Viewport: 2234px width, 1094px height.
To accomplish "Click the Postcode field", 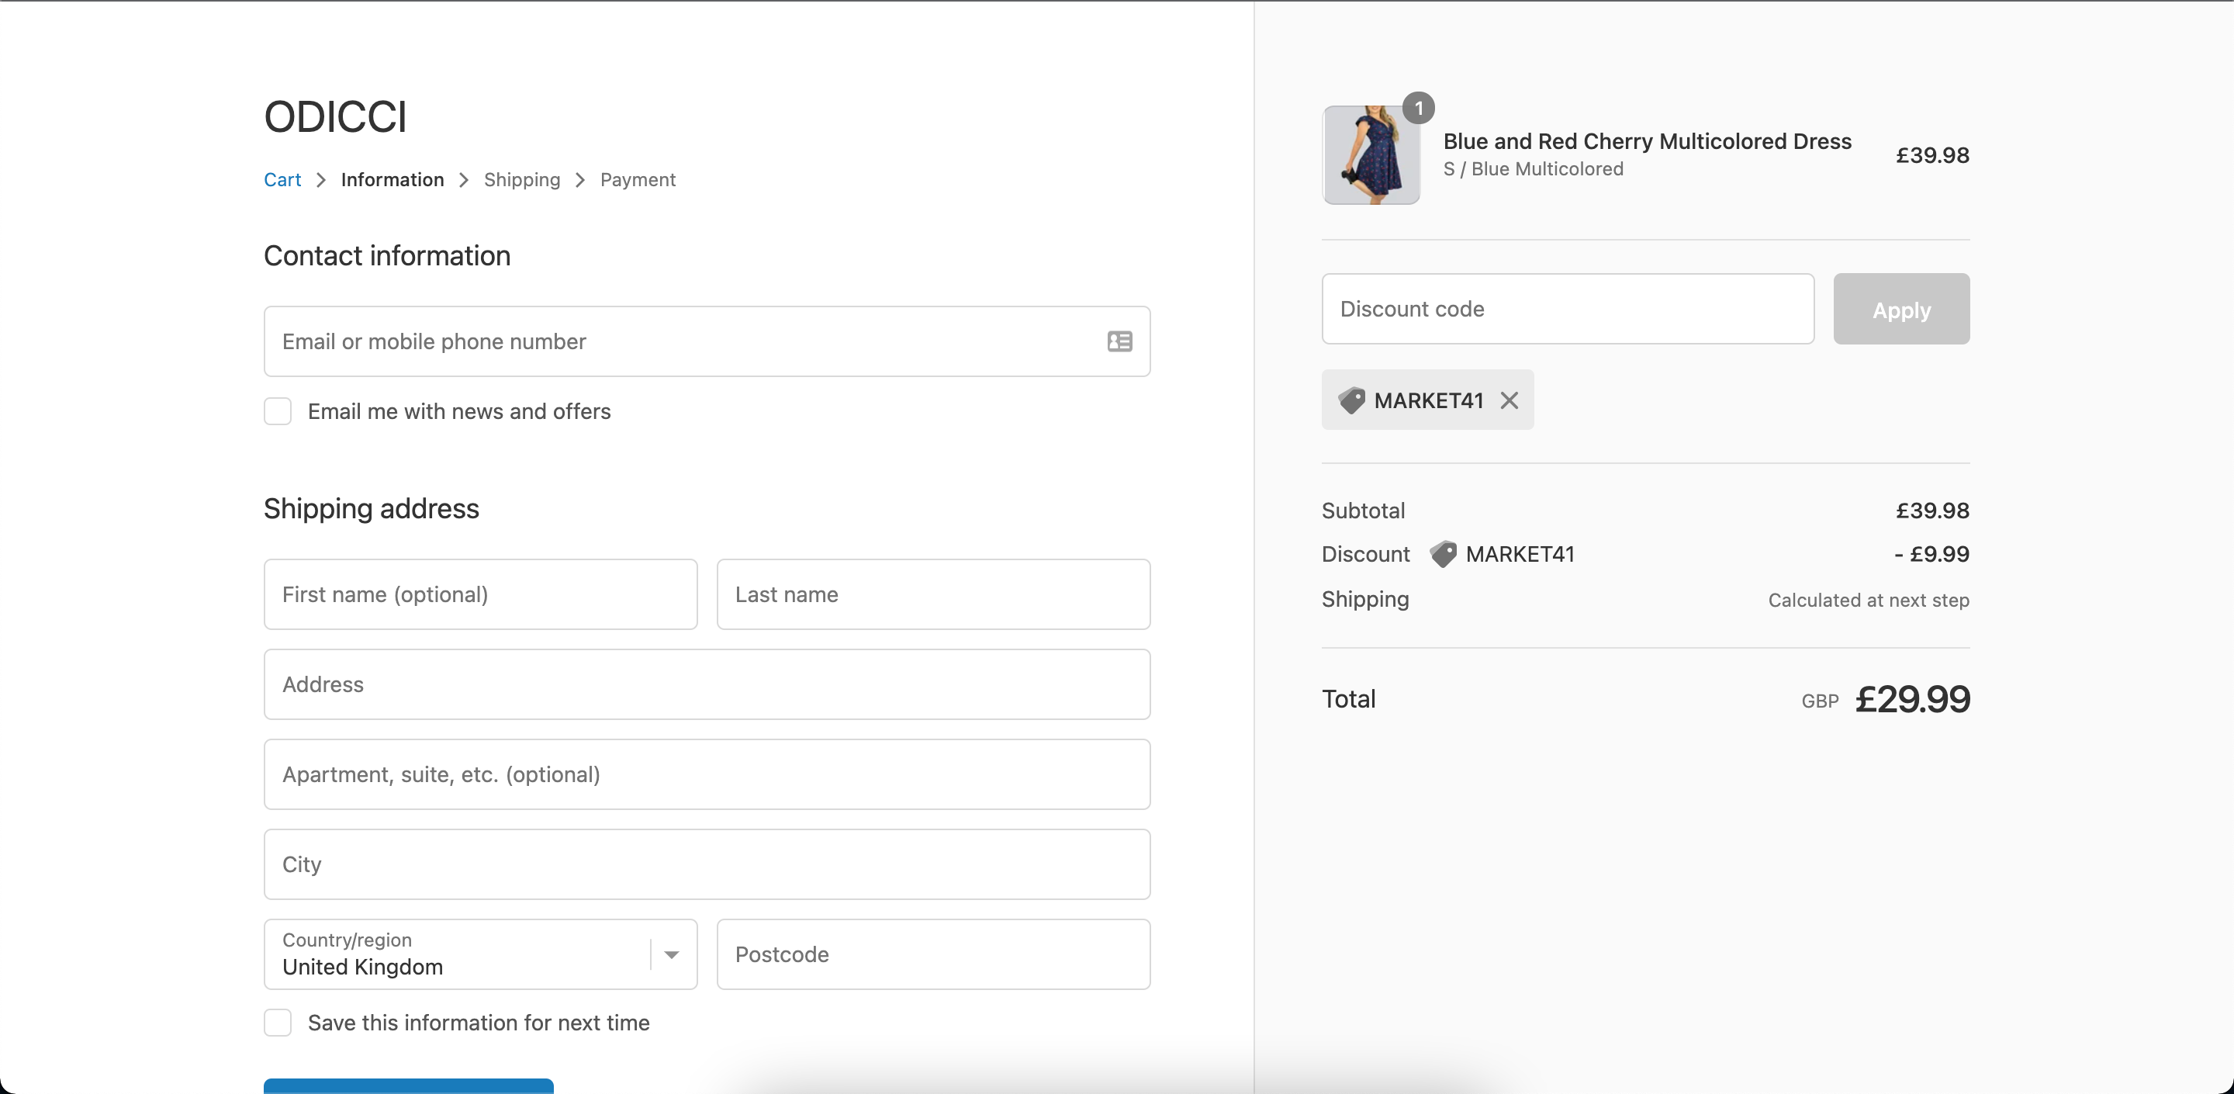I will [932, 954].
